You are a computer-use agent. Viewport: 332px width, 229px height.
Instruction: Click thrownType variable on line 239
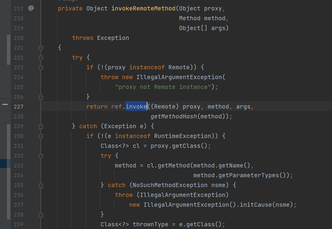(150, 224)
